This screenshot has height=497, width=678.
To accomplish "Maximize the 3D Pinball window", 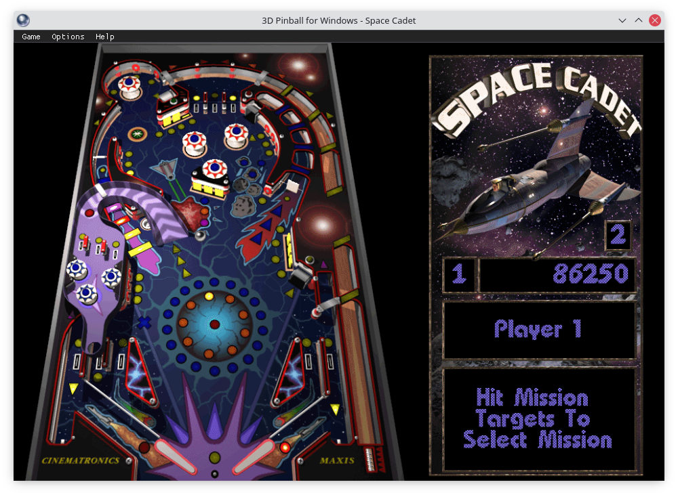I will click(x=638, y=20).
